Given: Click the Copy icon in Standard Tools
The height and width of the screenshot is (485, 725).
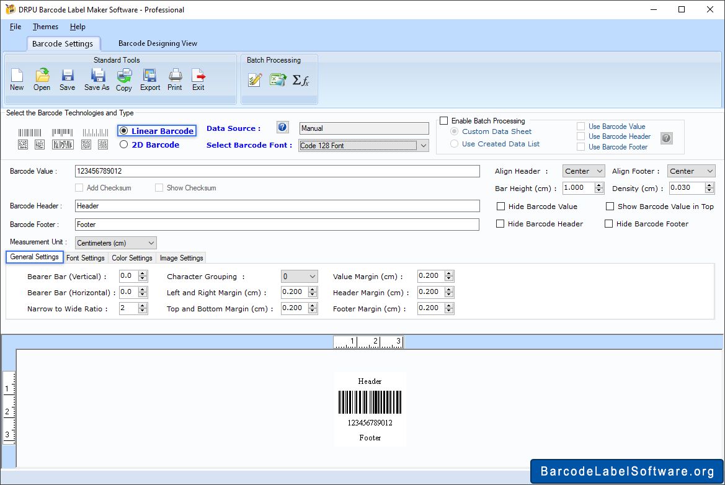Looking at the screenshot, I should tap(123, 79).
